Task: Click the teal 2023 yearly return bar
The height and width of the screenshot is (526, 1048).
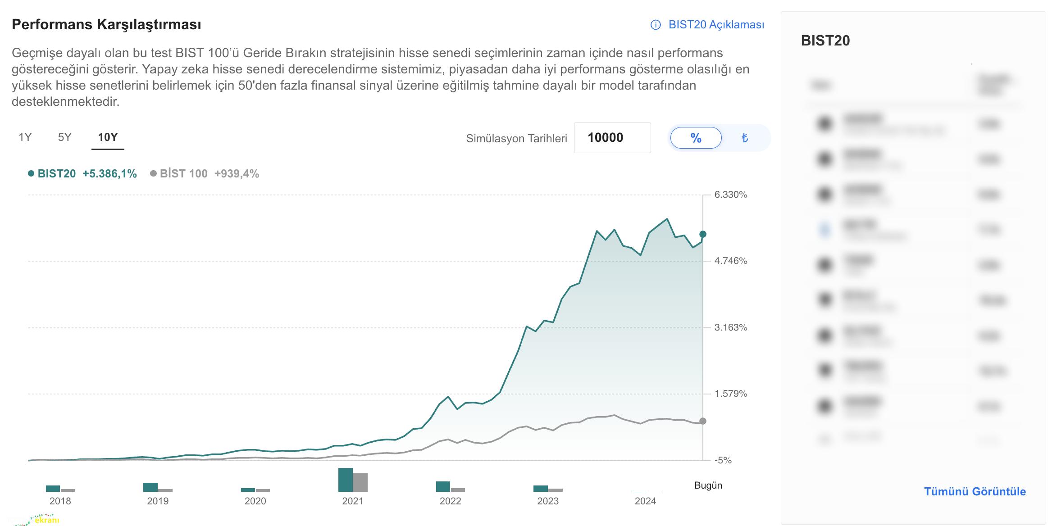Action: pyautogui.click(x=541, y=489)
